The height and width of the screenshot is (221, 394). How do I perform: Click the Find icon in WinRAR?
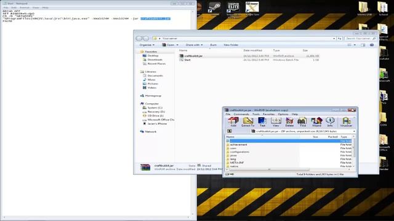click(x=302, y=122)
